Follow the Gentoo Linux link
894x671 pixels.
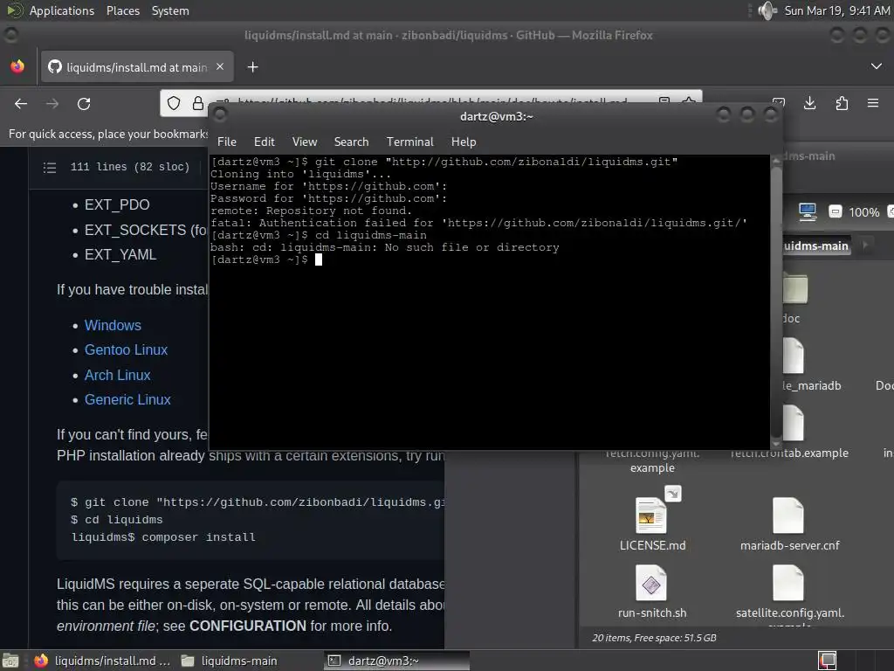pos(126,349)
